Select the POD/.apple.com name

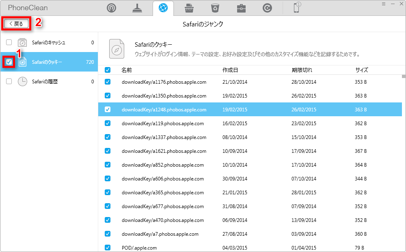tap(139, 248)
